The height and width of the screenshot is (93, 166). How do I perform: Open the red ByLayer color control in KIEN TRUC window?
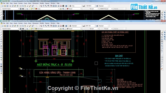click(x=74, y=9)
